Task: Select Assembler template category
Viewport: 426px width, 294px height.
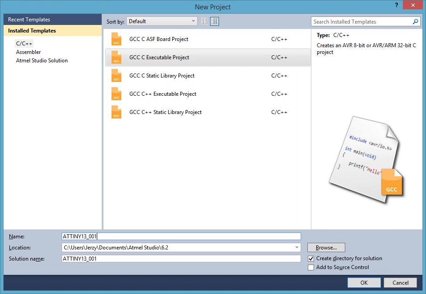Action: tap(28, 52)
